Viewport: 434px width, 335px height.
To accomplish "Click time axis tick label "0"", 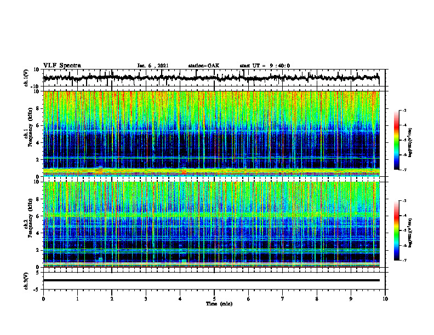I will [43, 299].
